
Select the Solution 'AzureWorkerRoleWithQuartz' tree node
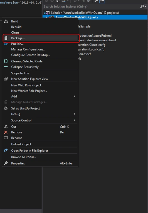85,13
